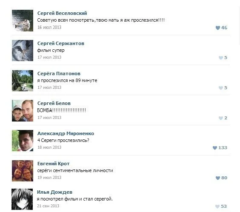This screenshot has height=212, width=240.
Task: Click Сергей Веселовский's avatar thumbnail
Action: [x=23, y=21]
